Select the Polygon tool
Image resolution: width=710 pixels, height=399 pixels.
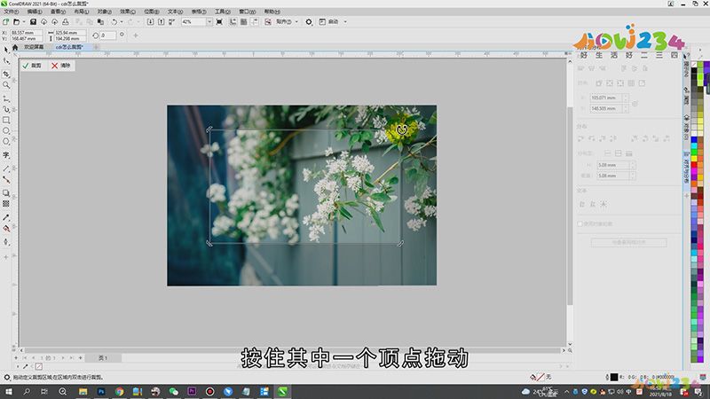pyautogui.click(x=6, y=142)
